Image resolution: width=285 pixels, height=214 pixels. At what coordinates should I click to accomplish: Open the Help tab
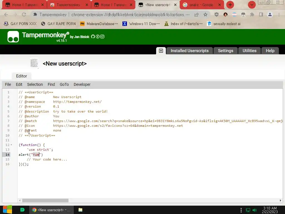(270, 51)
